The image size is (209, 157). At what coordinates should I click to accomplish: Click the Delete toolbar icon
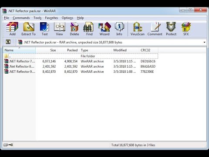pos(74,29)
